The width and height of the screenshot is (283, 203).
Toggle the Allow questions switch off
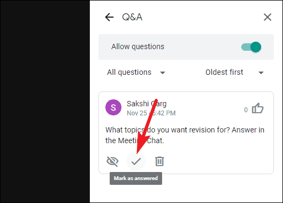(251, 47)
